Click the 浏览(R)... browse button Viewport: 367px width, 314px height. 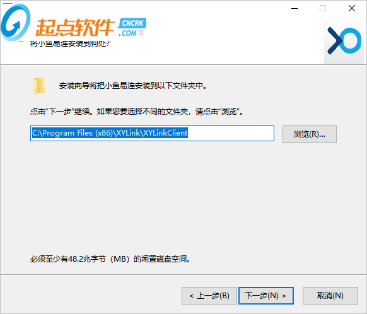[310, 134]
